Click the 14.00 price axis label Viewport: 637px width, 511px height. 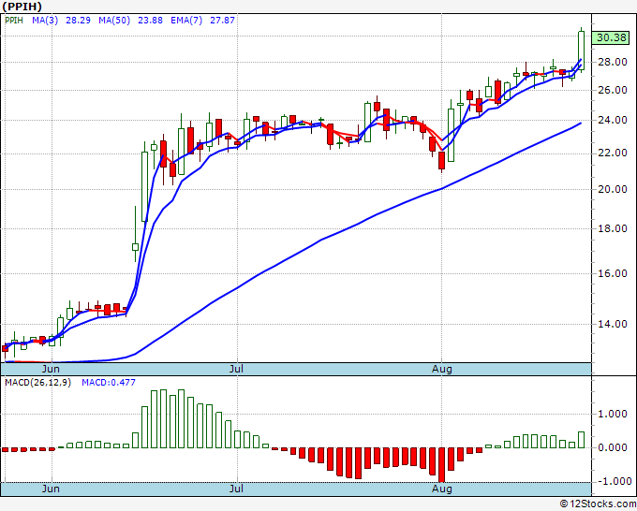click(612, 324)
